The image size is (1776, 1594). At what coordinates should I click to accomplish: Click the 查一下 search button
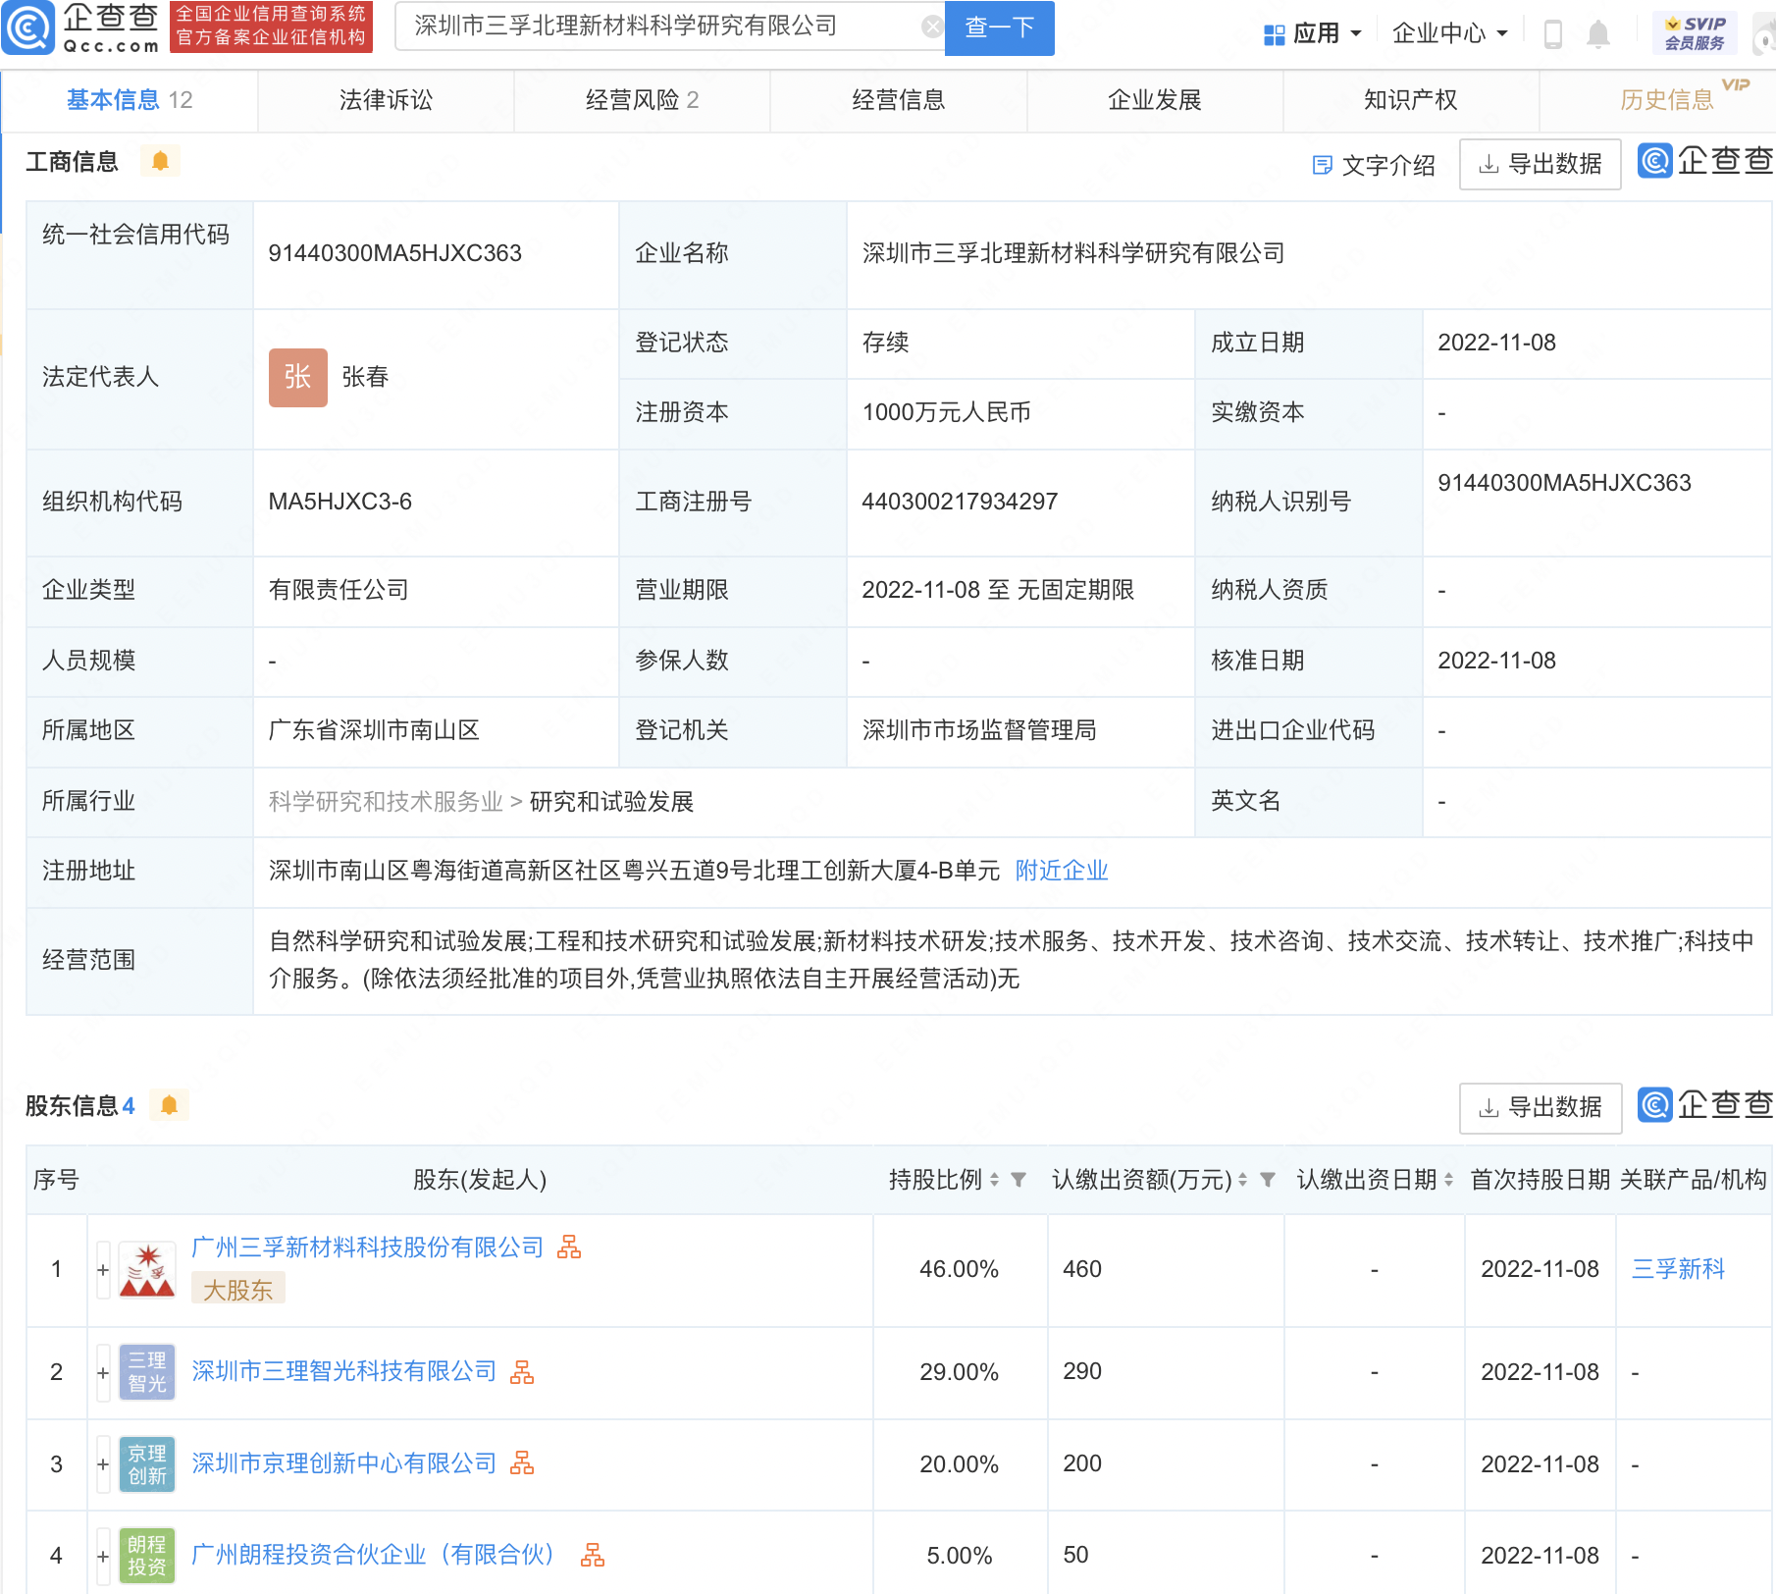click(x=999, y=27)
